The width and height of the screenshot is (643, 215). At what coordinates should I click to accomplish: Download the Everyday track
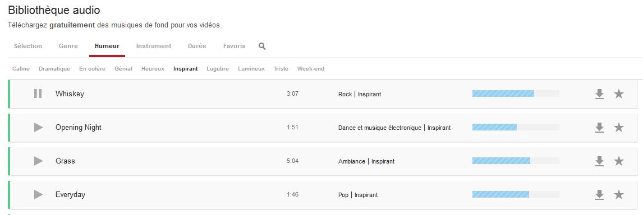[x=600, y=195]
